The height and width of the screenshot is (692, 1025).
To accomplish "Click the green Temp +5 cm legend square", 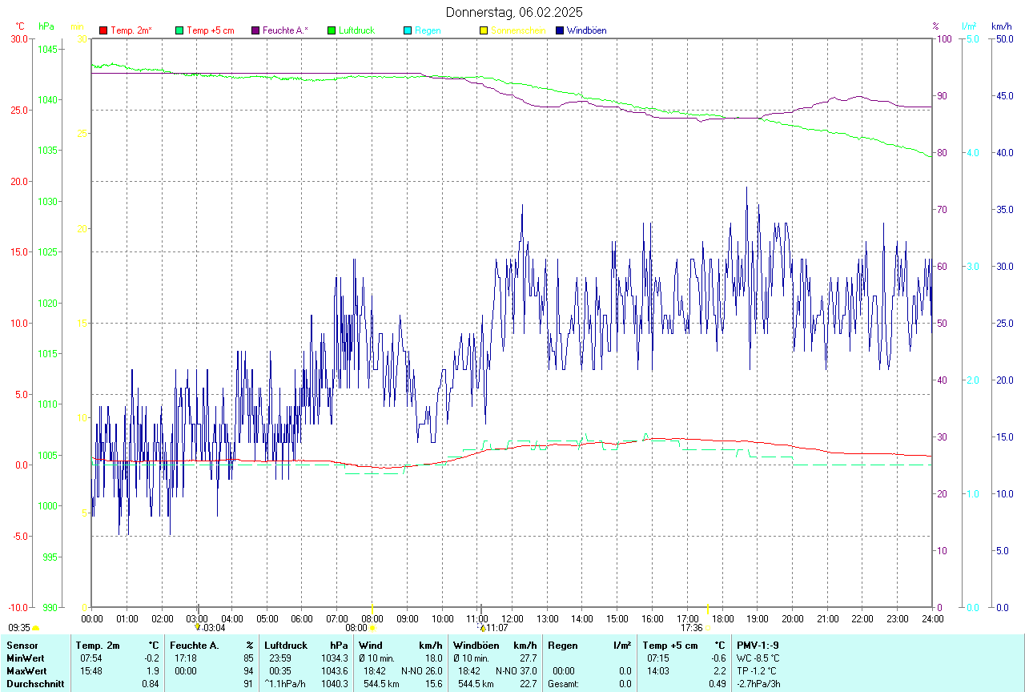I will pyautogui.click(x=179, y=30).
